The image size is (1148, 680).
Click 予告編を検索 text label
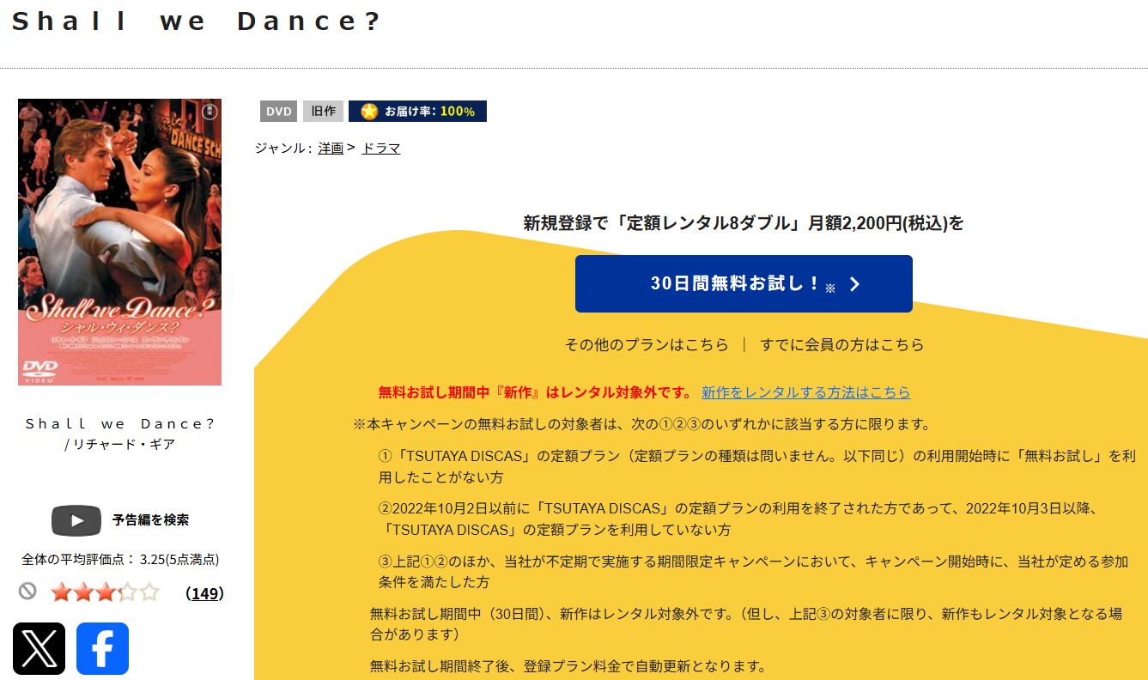tap(150, 520)
